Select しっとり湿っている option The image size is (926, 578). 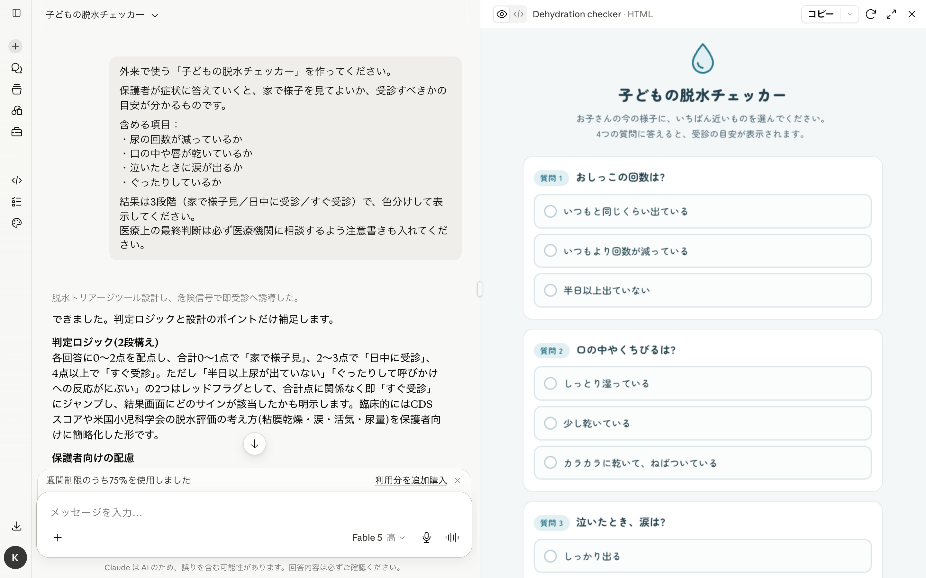703,383
